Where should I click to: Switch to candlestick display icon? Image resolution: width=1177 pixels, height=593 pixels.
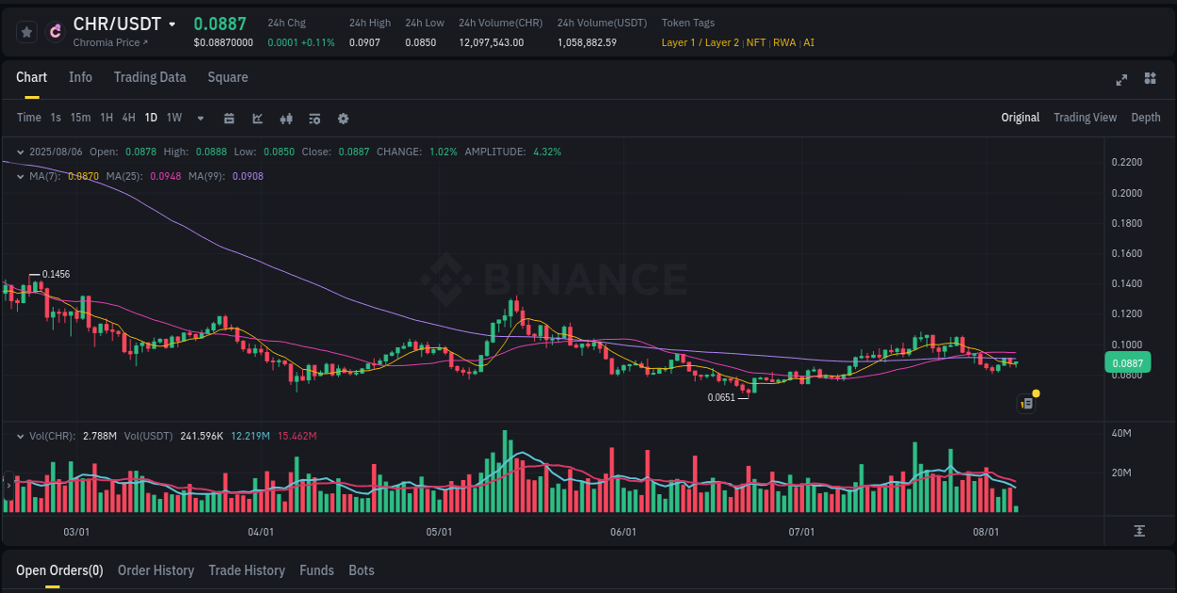coord(285,118)
